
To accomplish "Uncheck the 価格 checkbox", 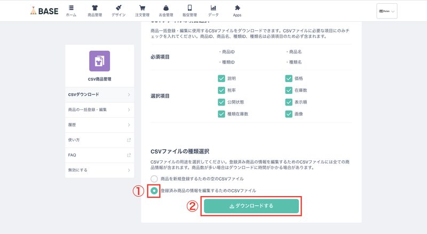I will tap(289, 78).
